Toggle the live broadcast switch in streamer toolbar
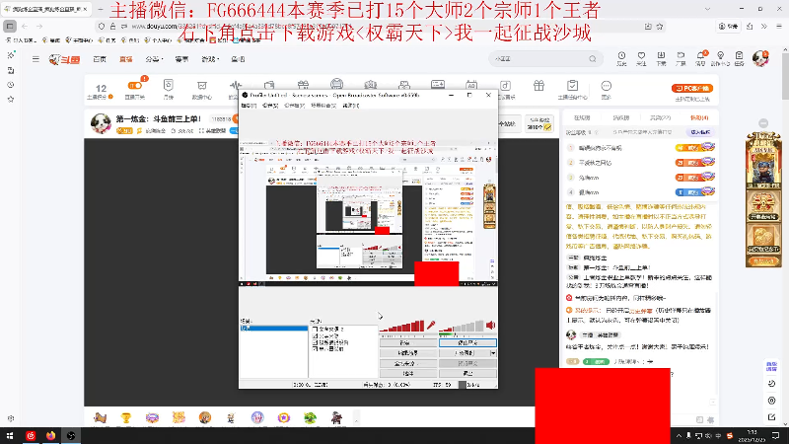This screenshot has width=789, height=444. click(135, 86)
